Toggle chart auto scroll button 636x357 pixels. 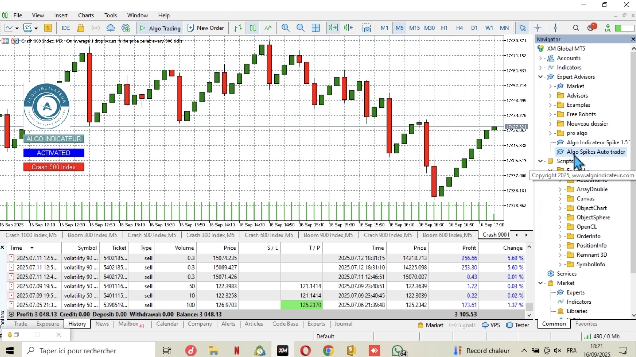(x=333, y=28)
